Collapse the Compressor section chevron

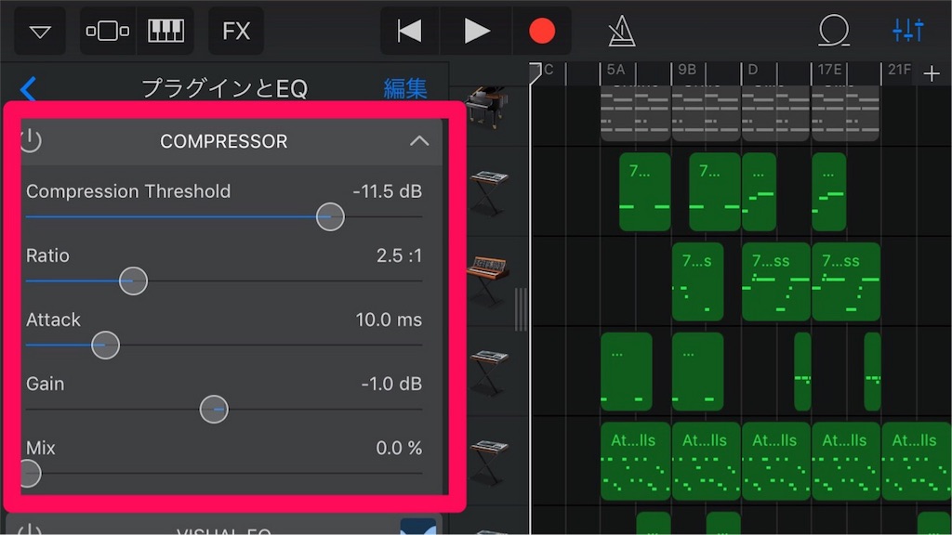point(419,141)
